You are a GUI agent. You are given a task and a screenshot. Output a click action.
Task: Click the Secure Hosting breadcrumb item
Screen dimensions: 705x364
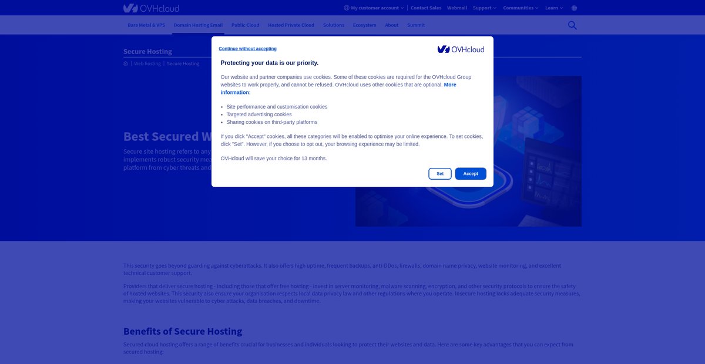point(183,63)
